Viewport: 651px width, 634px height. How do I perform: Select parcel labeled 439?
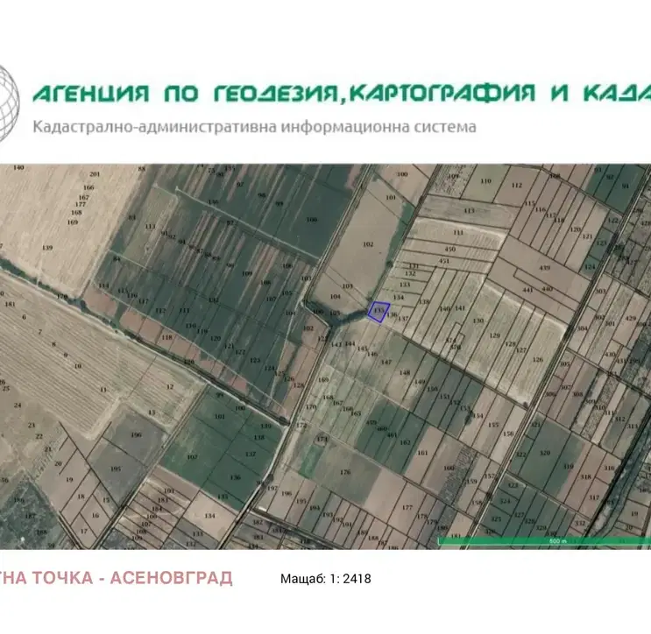[x=544, y=268]
